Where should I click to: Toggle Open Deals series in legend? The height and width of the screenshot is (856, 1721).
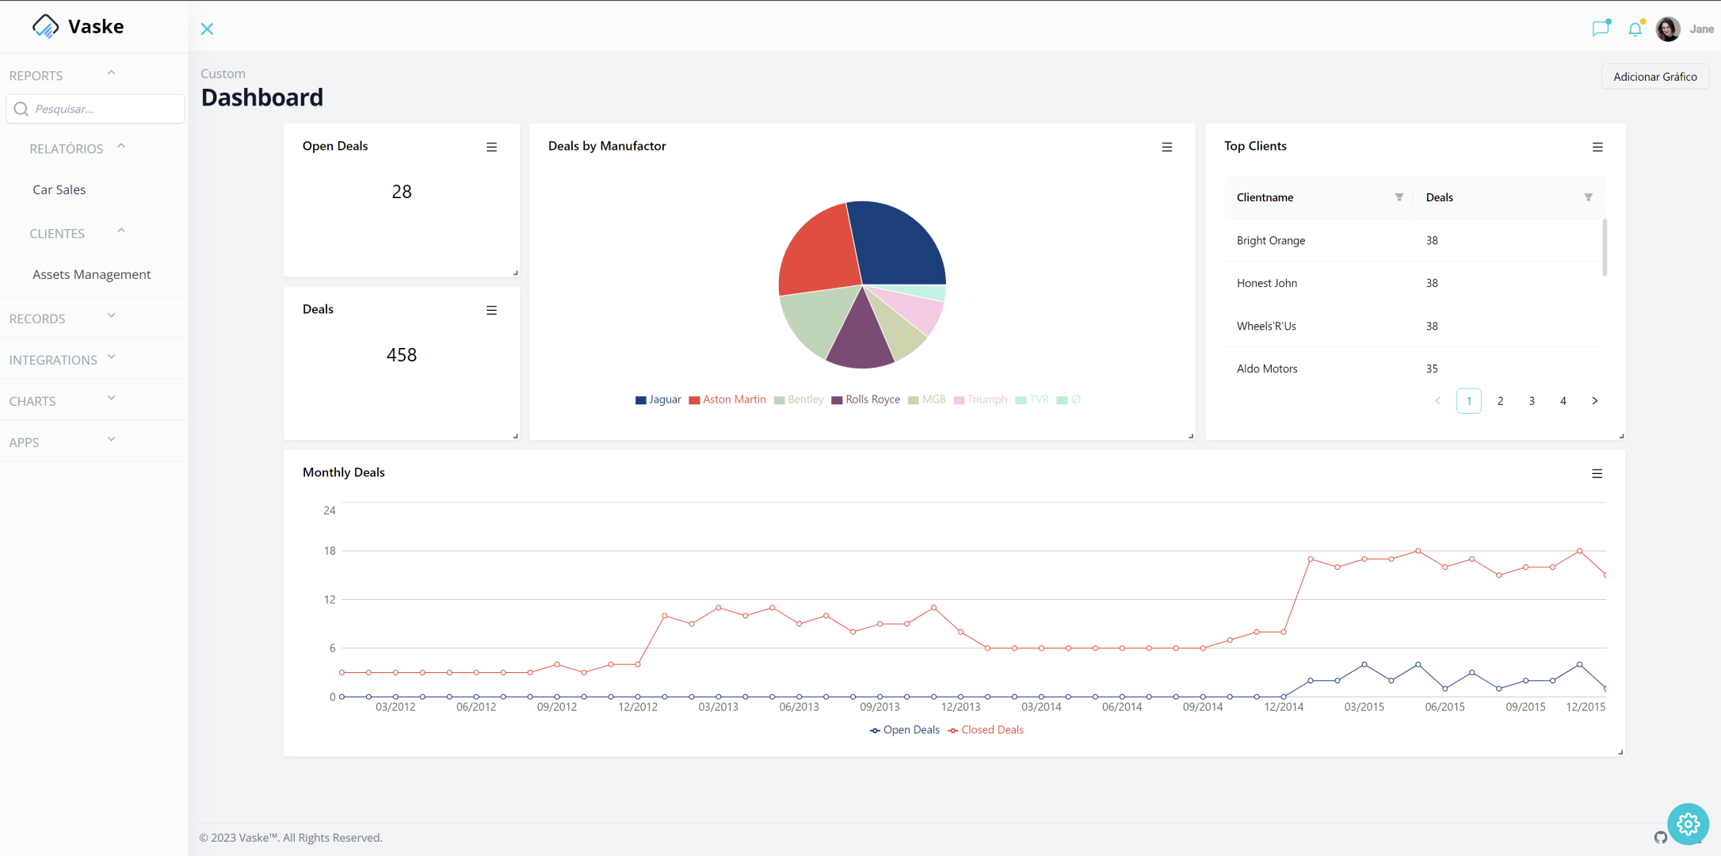pos(904,730)
